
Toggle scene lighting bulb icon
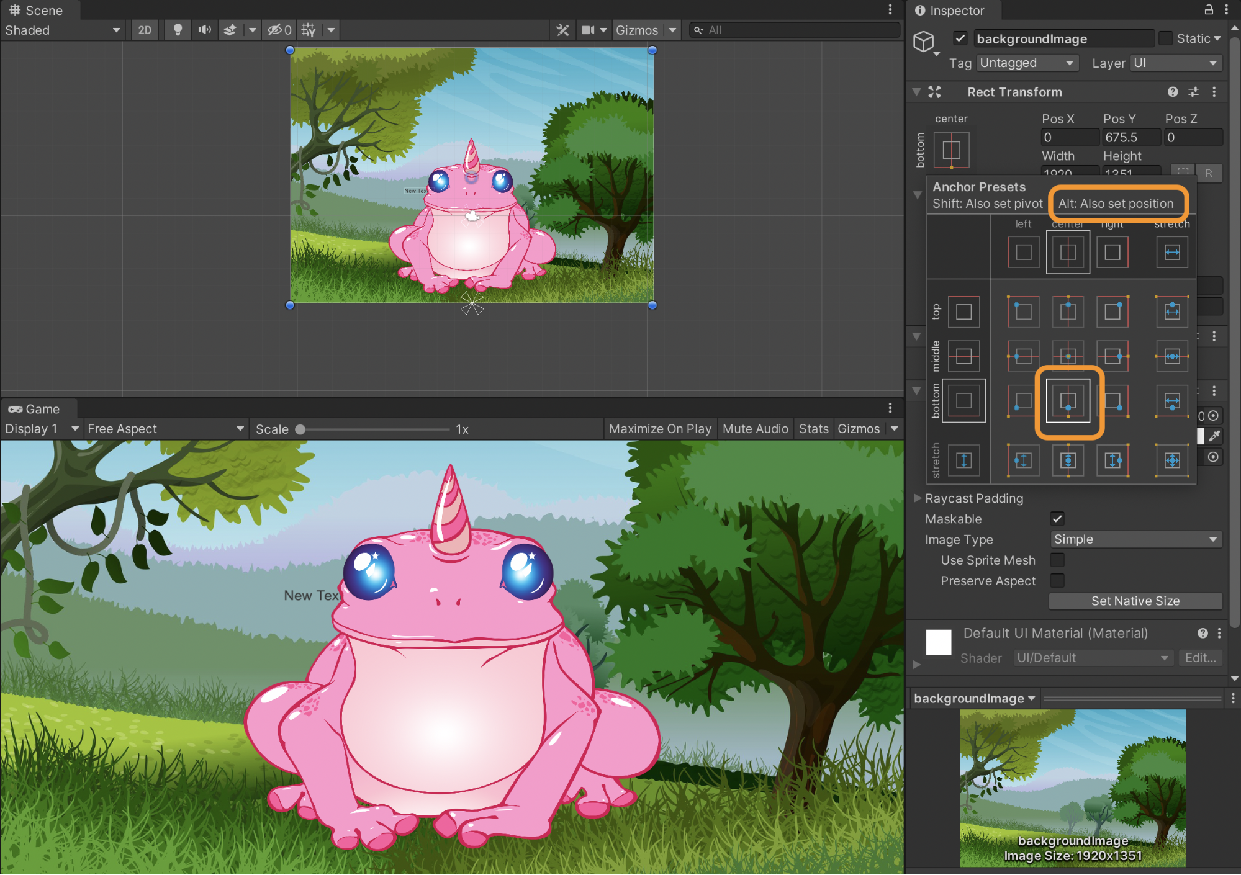point(178,30)
